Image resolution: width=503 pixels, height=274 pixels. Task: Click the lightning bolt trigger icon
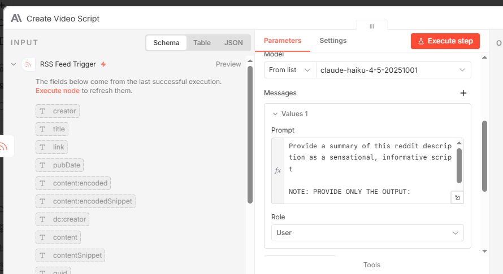(x=103, y=64)
